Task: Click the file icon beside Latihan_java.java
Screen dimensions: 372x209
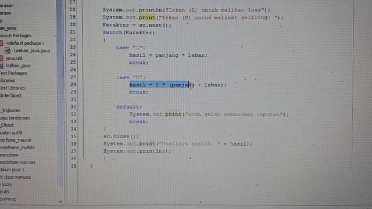Action: tap(8, 51)
